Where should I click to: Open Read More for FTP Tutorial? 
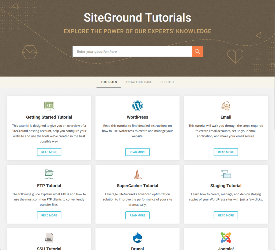click(49, 215)
